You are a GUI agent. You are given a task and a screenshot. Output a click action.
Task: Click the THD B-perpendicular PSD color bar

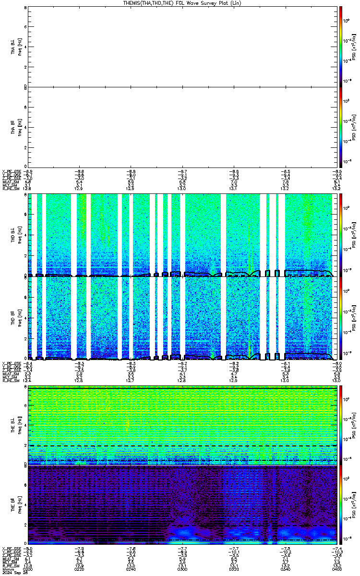340,234
